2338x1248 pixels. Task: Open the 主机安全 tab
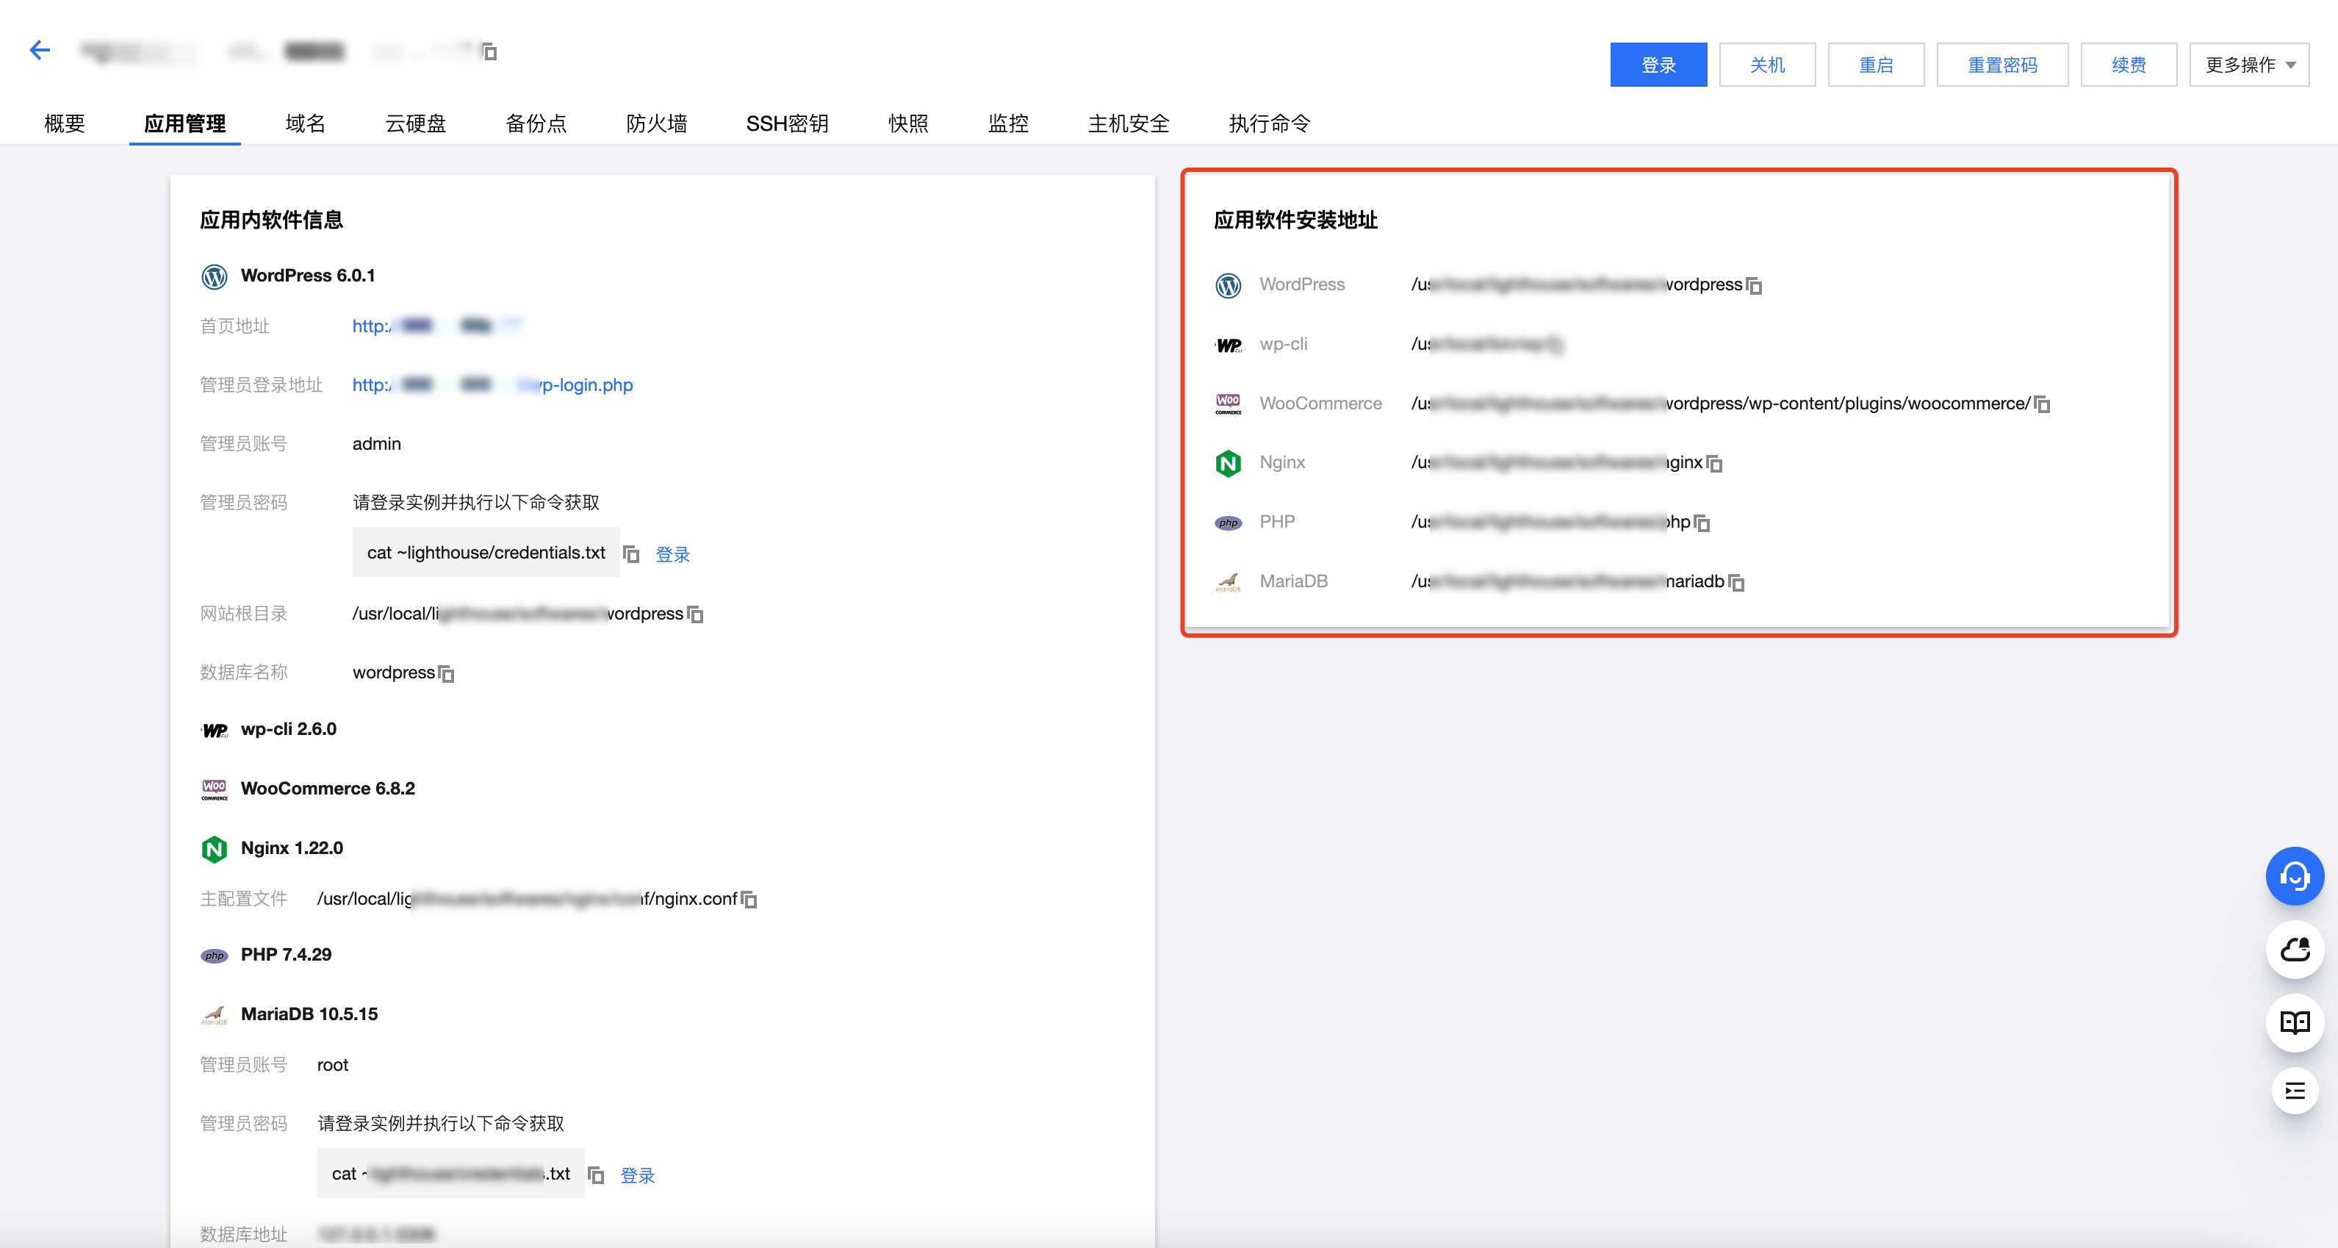1129,123
